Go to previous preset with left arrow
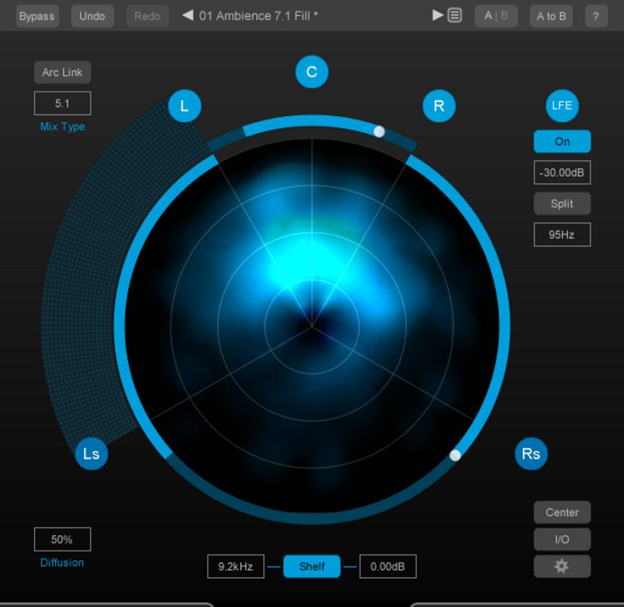Image resolution: width=624 pixels, height=607 pixels. click(x=188, y=16)
